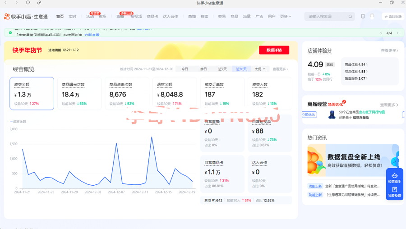Click the user avatar icon
The height and width of the screenshot is (229, 406).
pos(372,16)
